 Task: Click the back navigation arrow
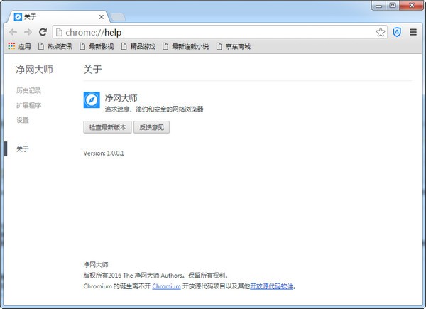click(13, 32)
